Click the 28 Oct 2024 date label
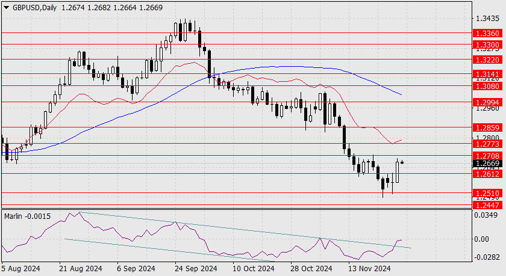Image resolution: width=506 pixels, height=276 pixels. [x=311, y=268]
